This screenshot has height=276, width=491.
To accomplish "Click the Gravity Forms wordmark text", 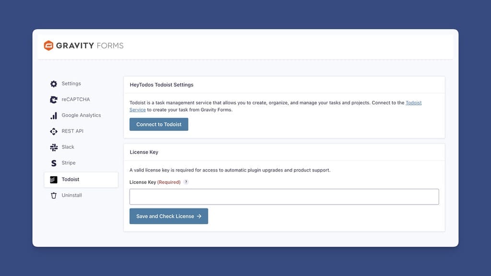I will [90, 46].
